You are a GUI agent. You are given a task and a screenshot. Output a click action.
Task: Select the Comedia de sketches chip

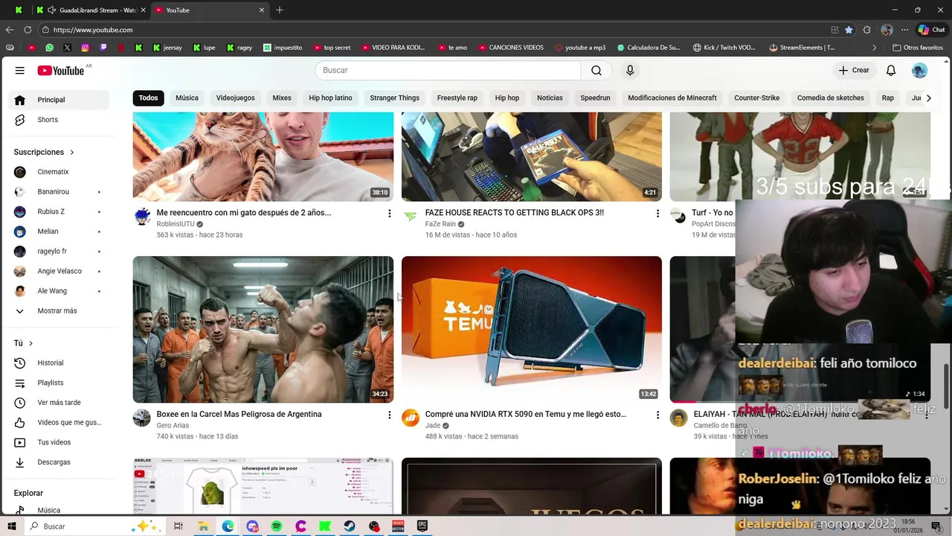click(830, 98)
